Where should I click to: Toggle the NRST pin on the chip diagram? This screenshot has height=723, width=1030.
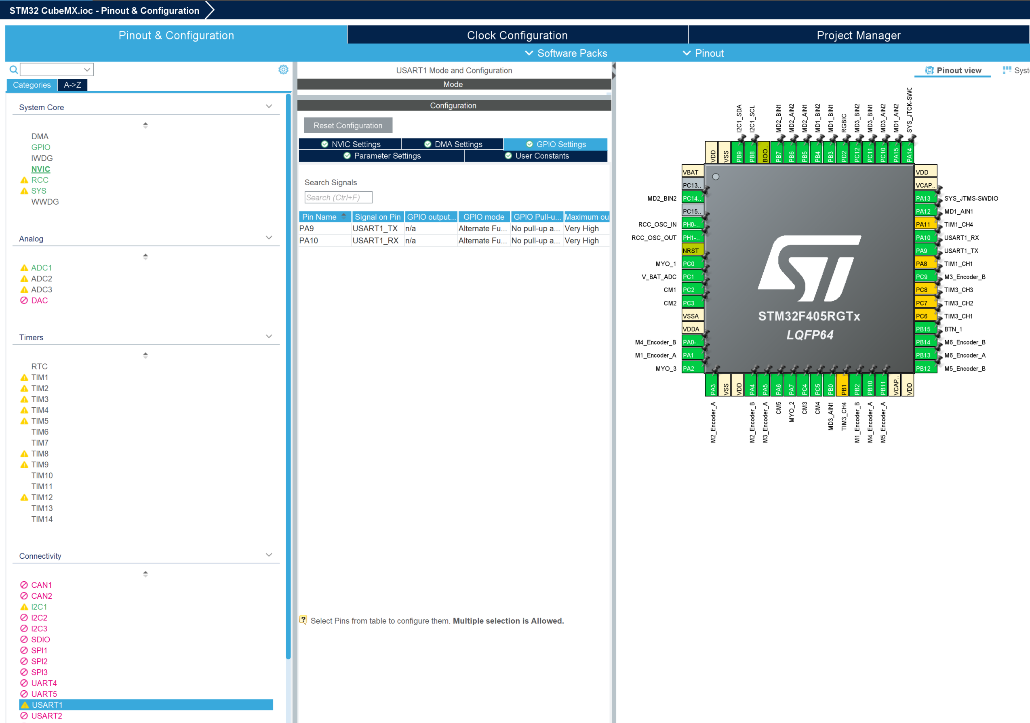click(692, 250)
